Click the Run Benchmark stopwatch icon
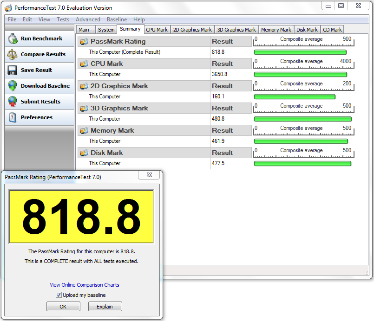 [13, 39]
